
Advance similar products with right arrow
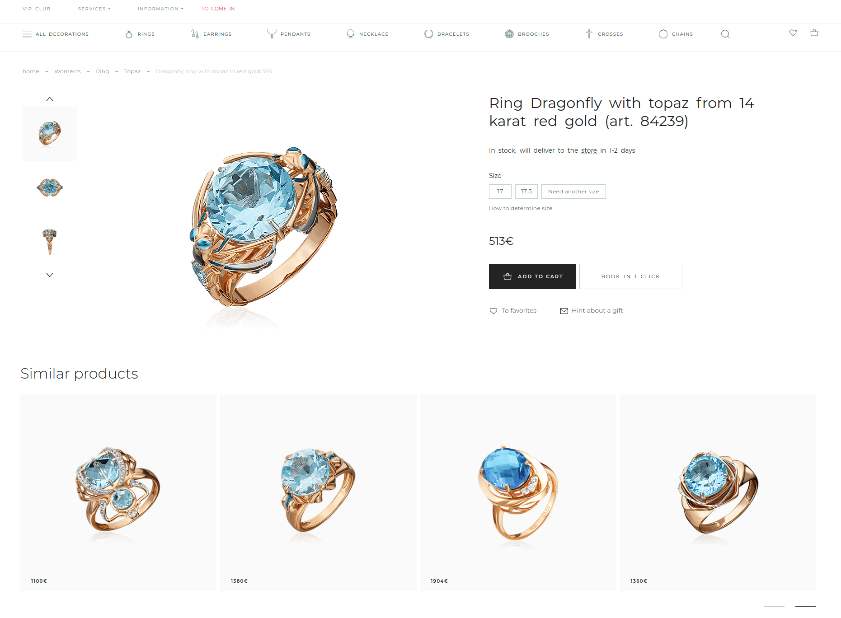click(x=806, y=606)
